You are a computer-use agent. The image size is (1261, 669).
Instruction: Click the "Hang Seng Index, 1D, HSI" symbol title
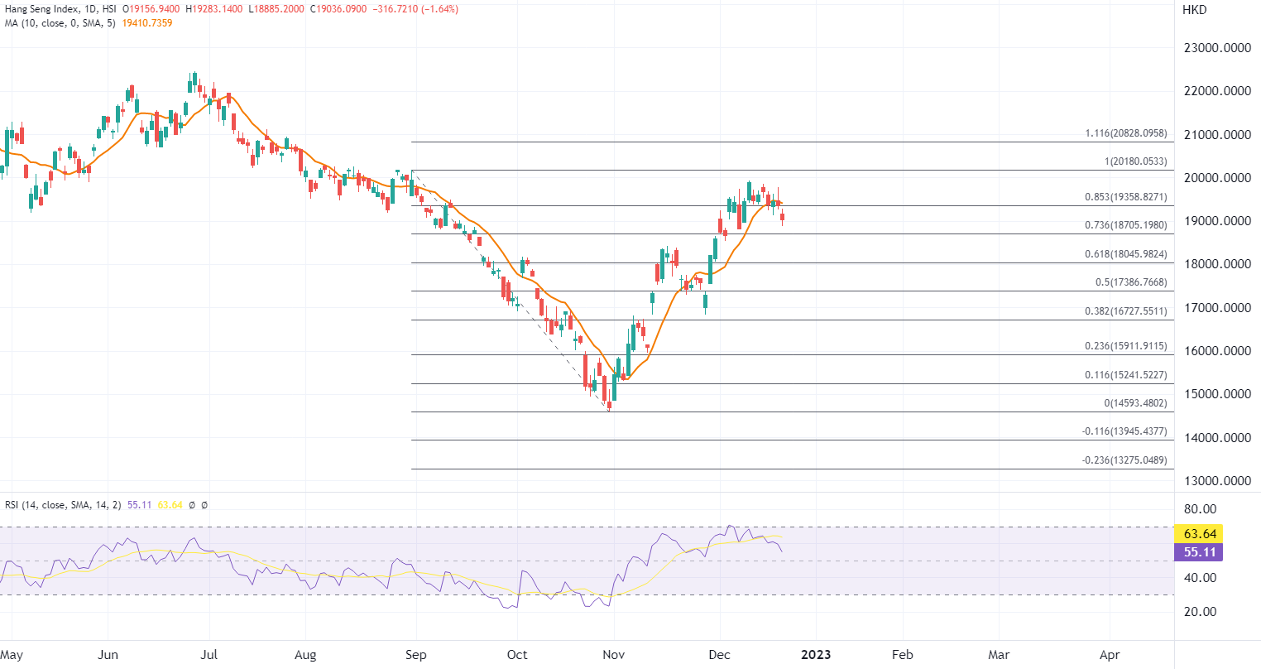tap(60, 9)
